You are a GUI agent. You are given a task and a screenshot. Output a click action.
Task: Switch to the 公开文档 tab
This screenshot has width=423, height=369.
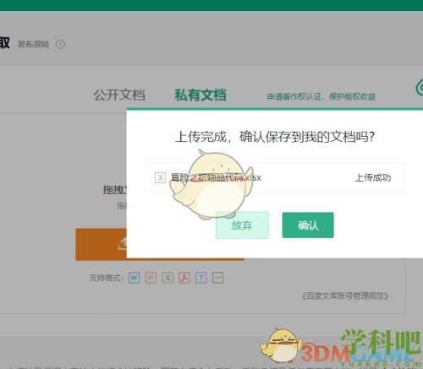coord(119,95)
